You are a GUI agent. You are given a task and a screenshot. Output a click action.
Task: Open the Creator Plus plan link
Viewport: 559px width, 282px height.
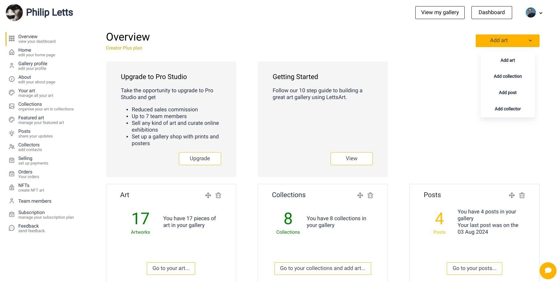click(124, 48)
